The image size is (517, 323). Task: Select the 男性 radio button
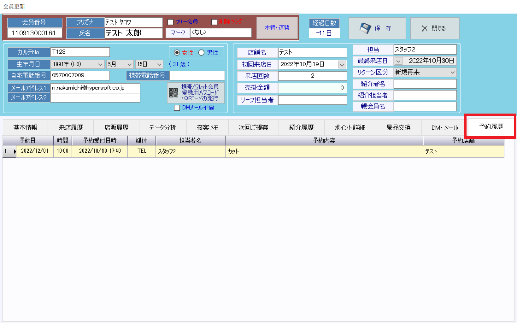(x=201, y=52)
